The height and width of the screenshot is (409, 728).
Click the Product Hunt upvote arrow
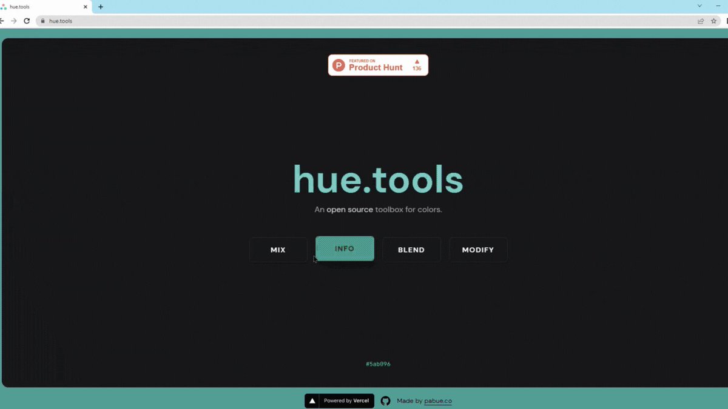point(417,61)
